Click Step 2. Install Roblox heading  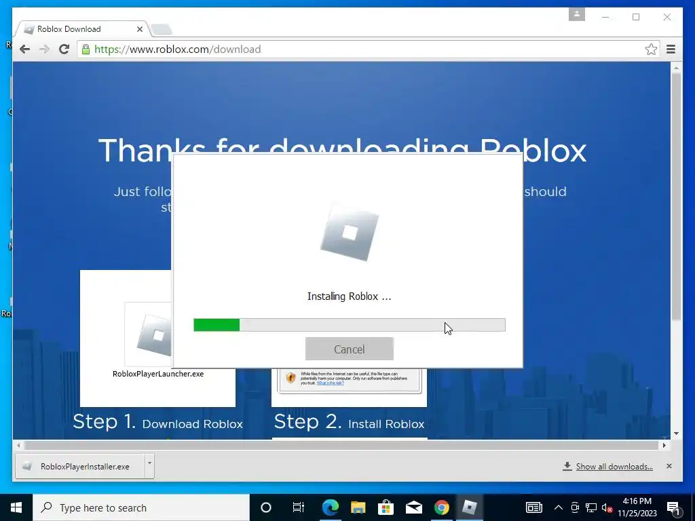tap(350, 422)
